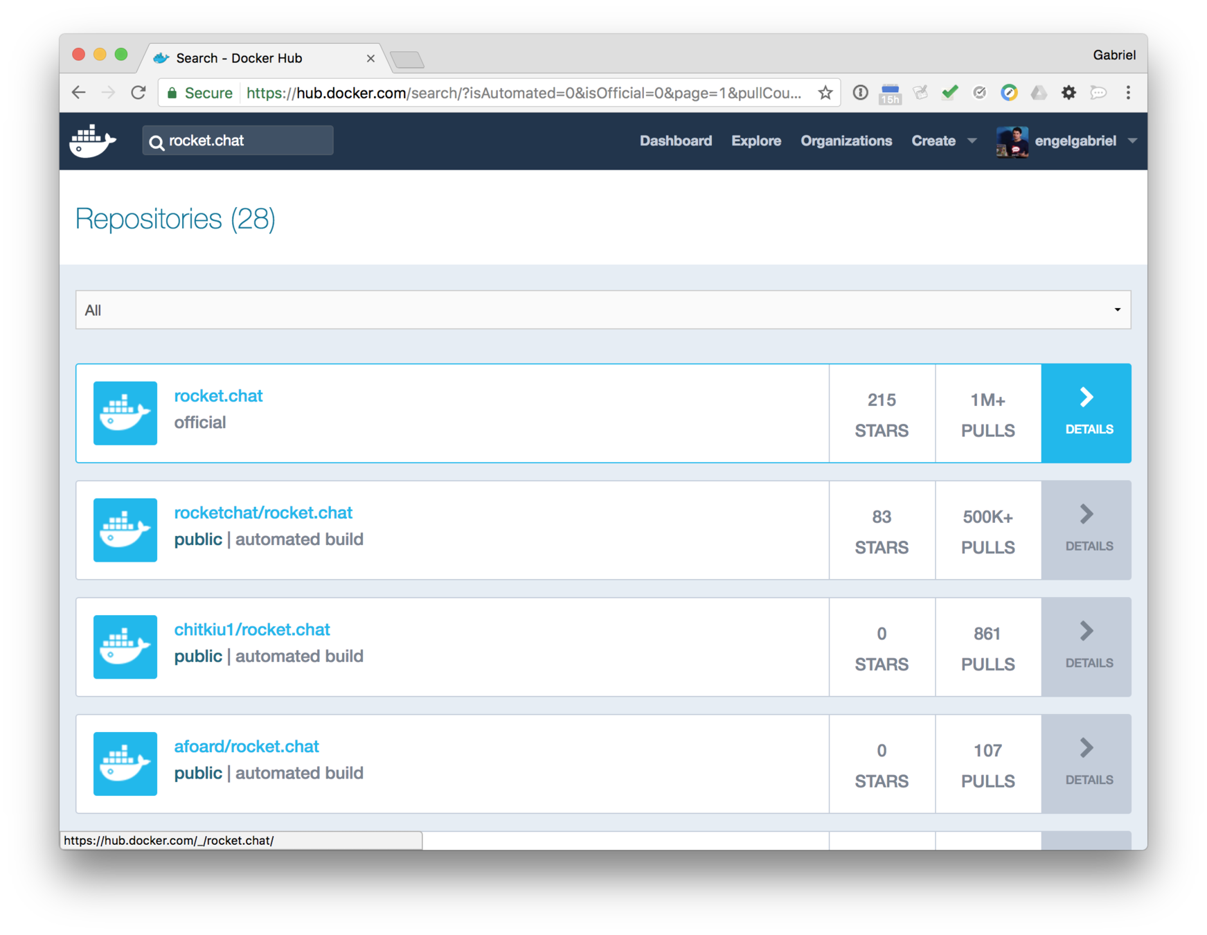
Task: Reload the page with refresh icon
Action: pyautogui.click(x=138, y=93)
